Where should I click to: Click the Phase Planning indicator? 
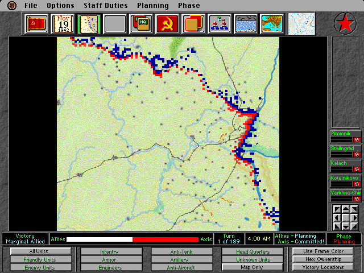click(x=344, y=239)
